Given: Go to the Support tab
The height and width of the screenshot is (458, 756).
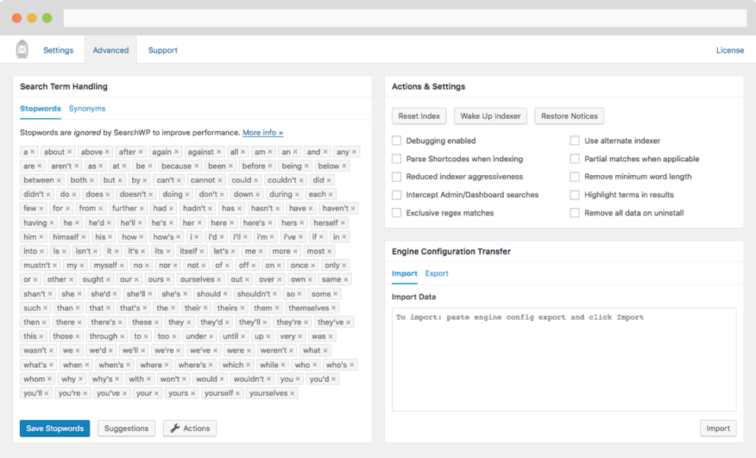Looking at the screenshot, I should pos(162,50).
